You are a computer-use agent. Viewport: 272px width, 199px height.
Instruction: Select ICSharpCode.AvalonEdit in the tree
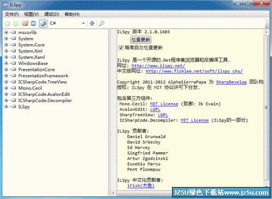point(44,94)
